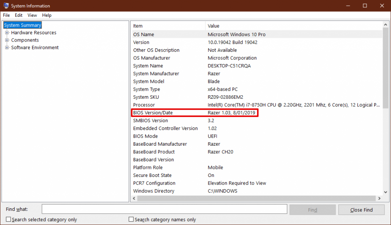This screenshot has height=225, width=391.
Task: Select the Processor row in the list
Action: tap(257, 105)
